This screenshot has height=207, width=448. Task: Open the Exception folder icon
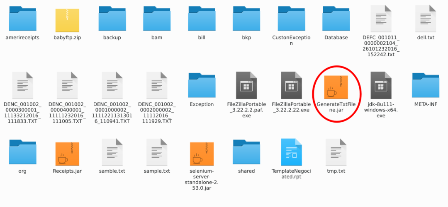202,85
